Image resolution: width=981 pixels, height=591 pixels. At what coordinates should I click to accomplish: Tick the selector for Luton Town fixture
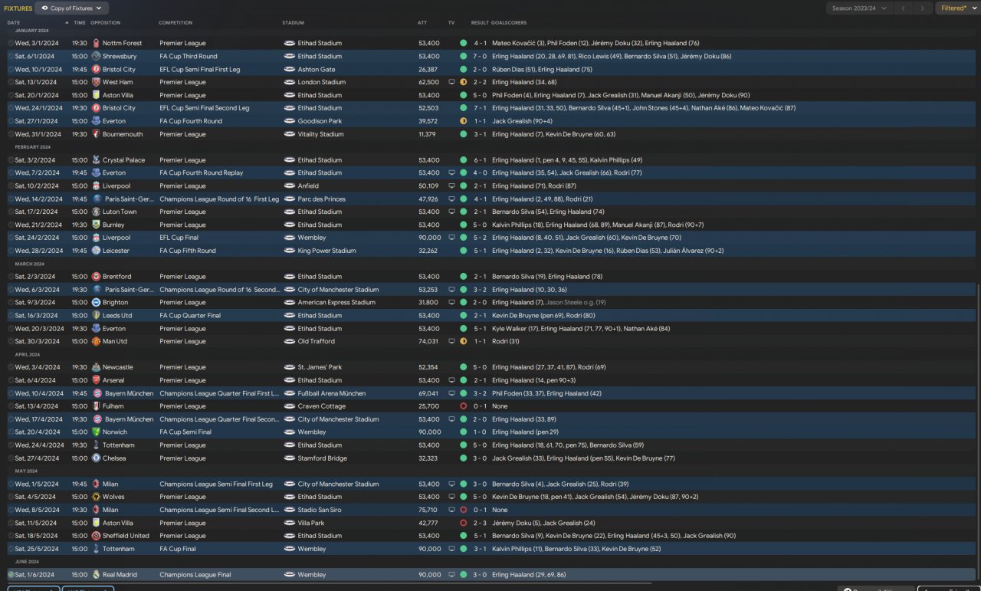[x=11, y=212]
